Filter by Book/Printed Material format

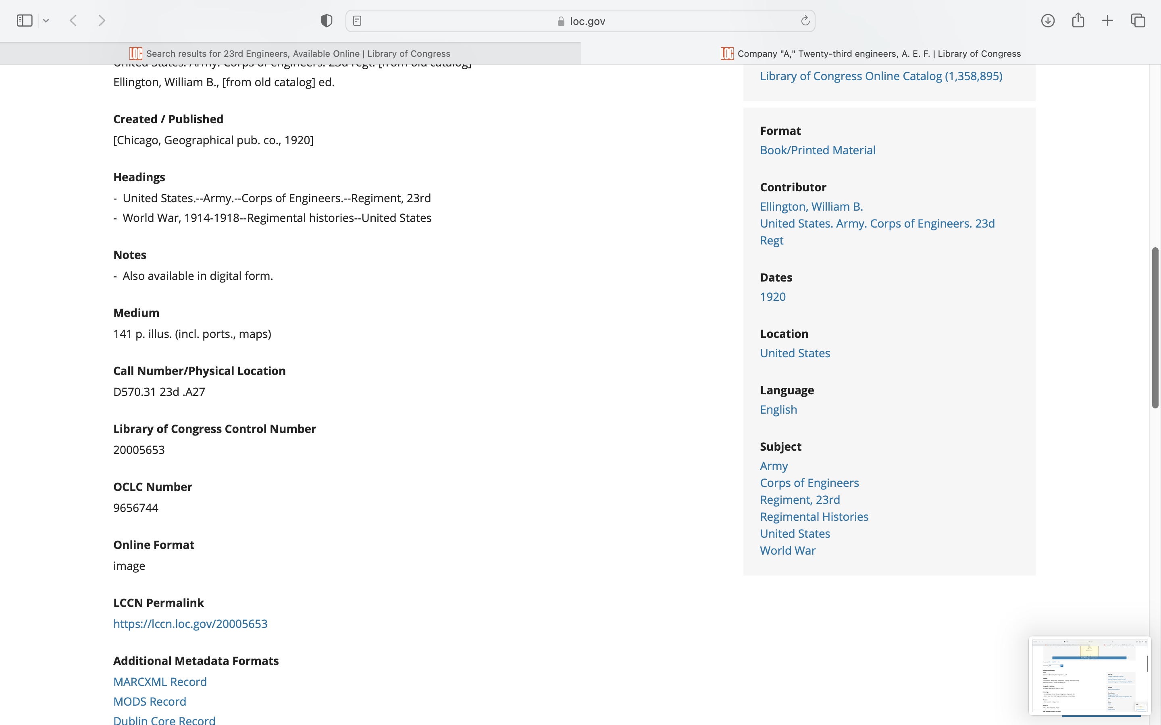(818, 150)
